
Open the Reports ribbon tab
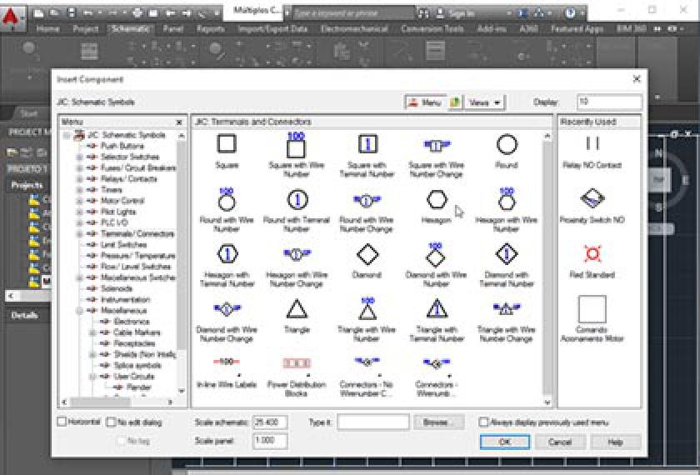tap(211, 28)
